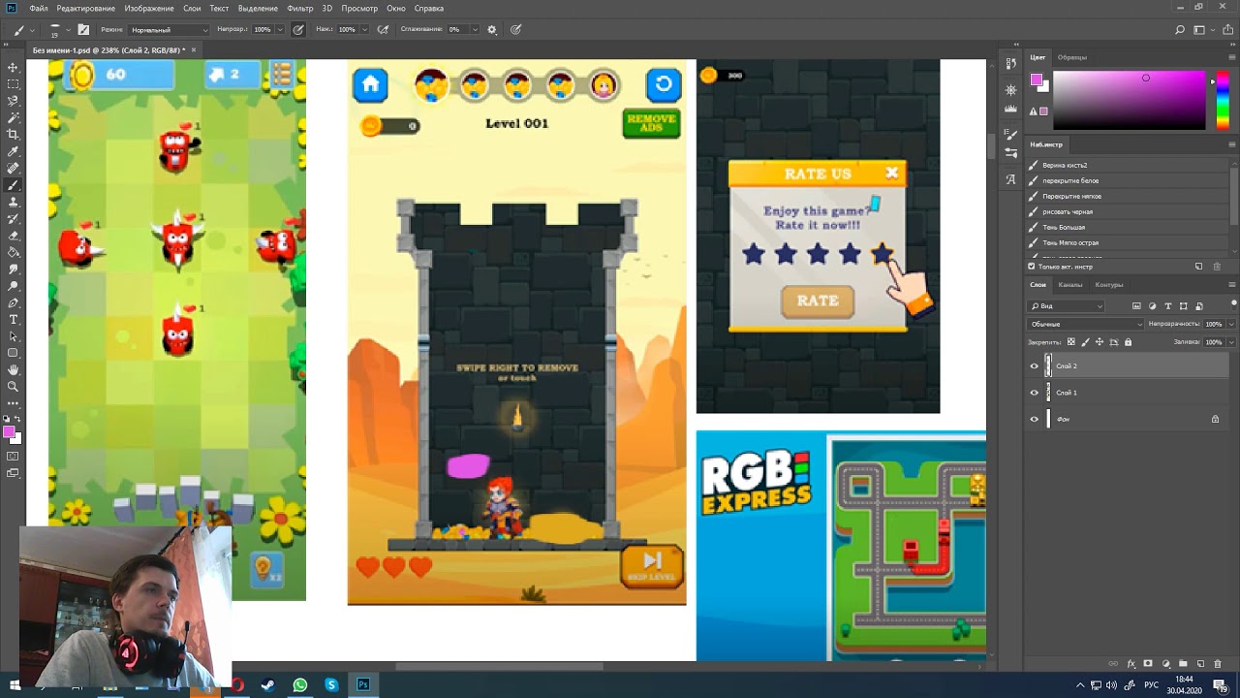Select the History Brush tool
This screenshot has width=1240, height=698.
click(x=13, y=218)
